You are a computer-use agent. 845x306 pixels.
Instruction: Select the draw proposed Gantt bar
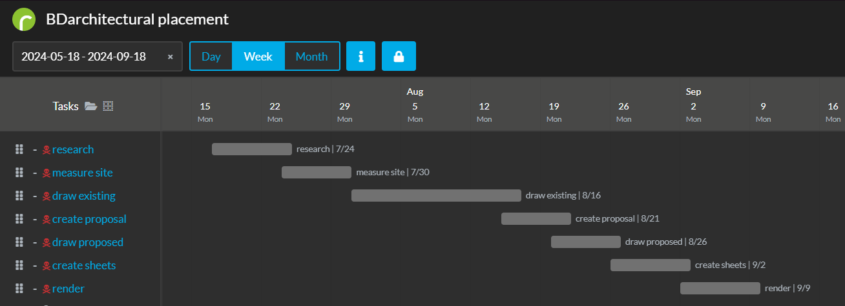point(586,242)
